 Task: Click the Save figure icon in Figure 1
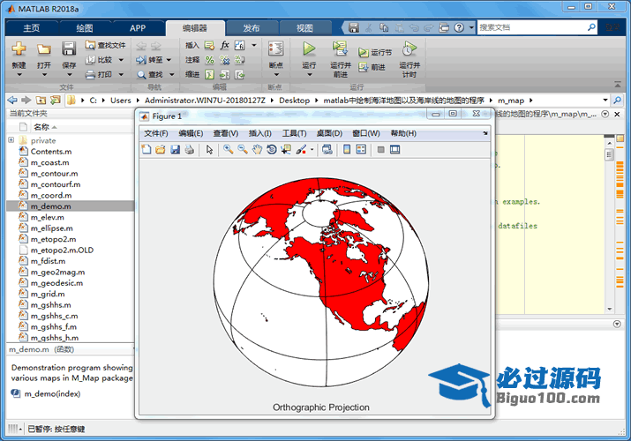tap(175, 150)
